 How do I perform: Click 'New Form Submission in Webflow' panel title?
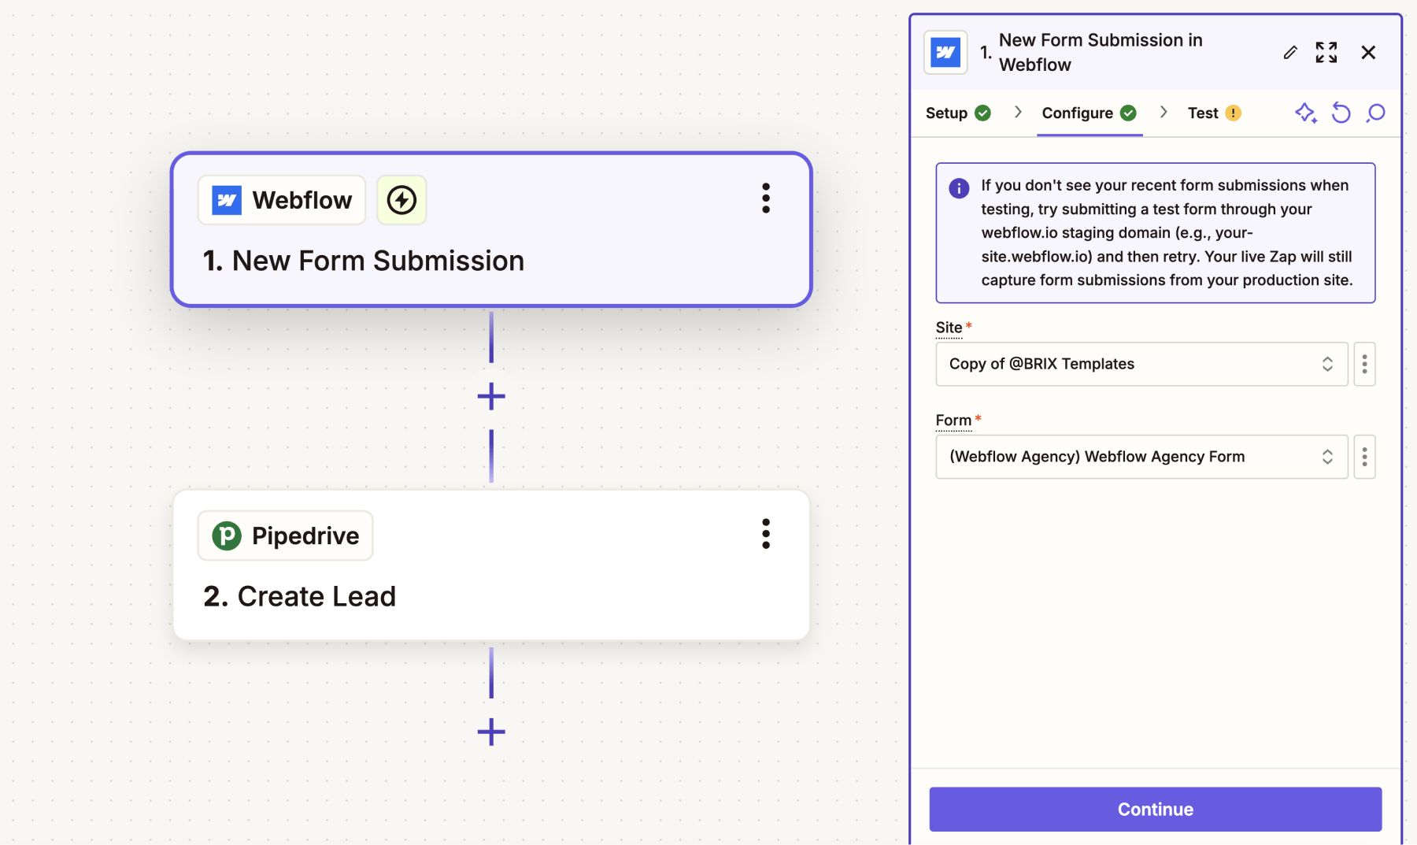coord(1101,52)
